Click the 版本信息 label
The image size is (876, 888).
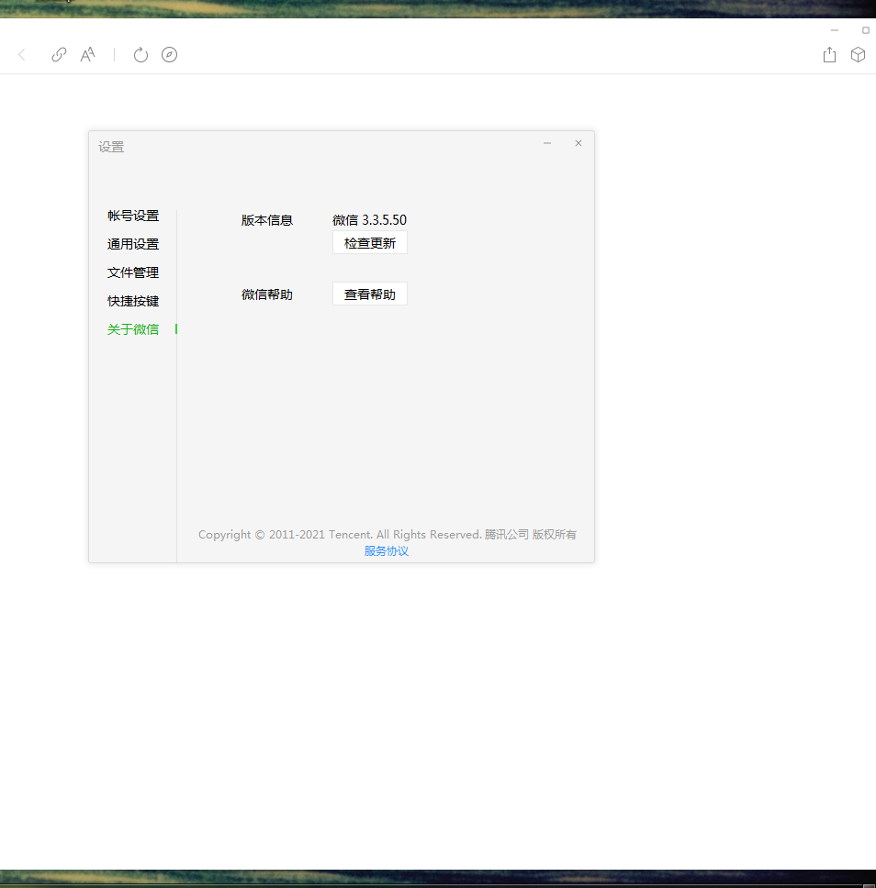[267, 220]
